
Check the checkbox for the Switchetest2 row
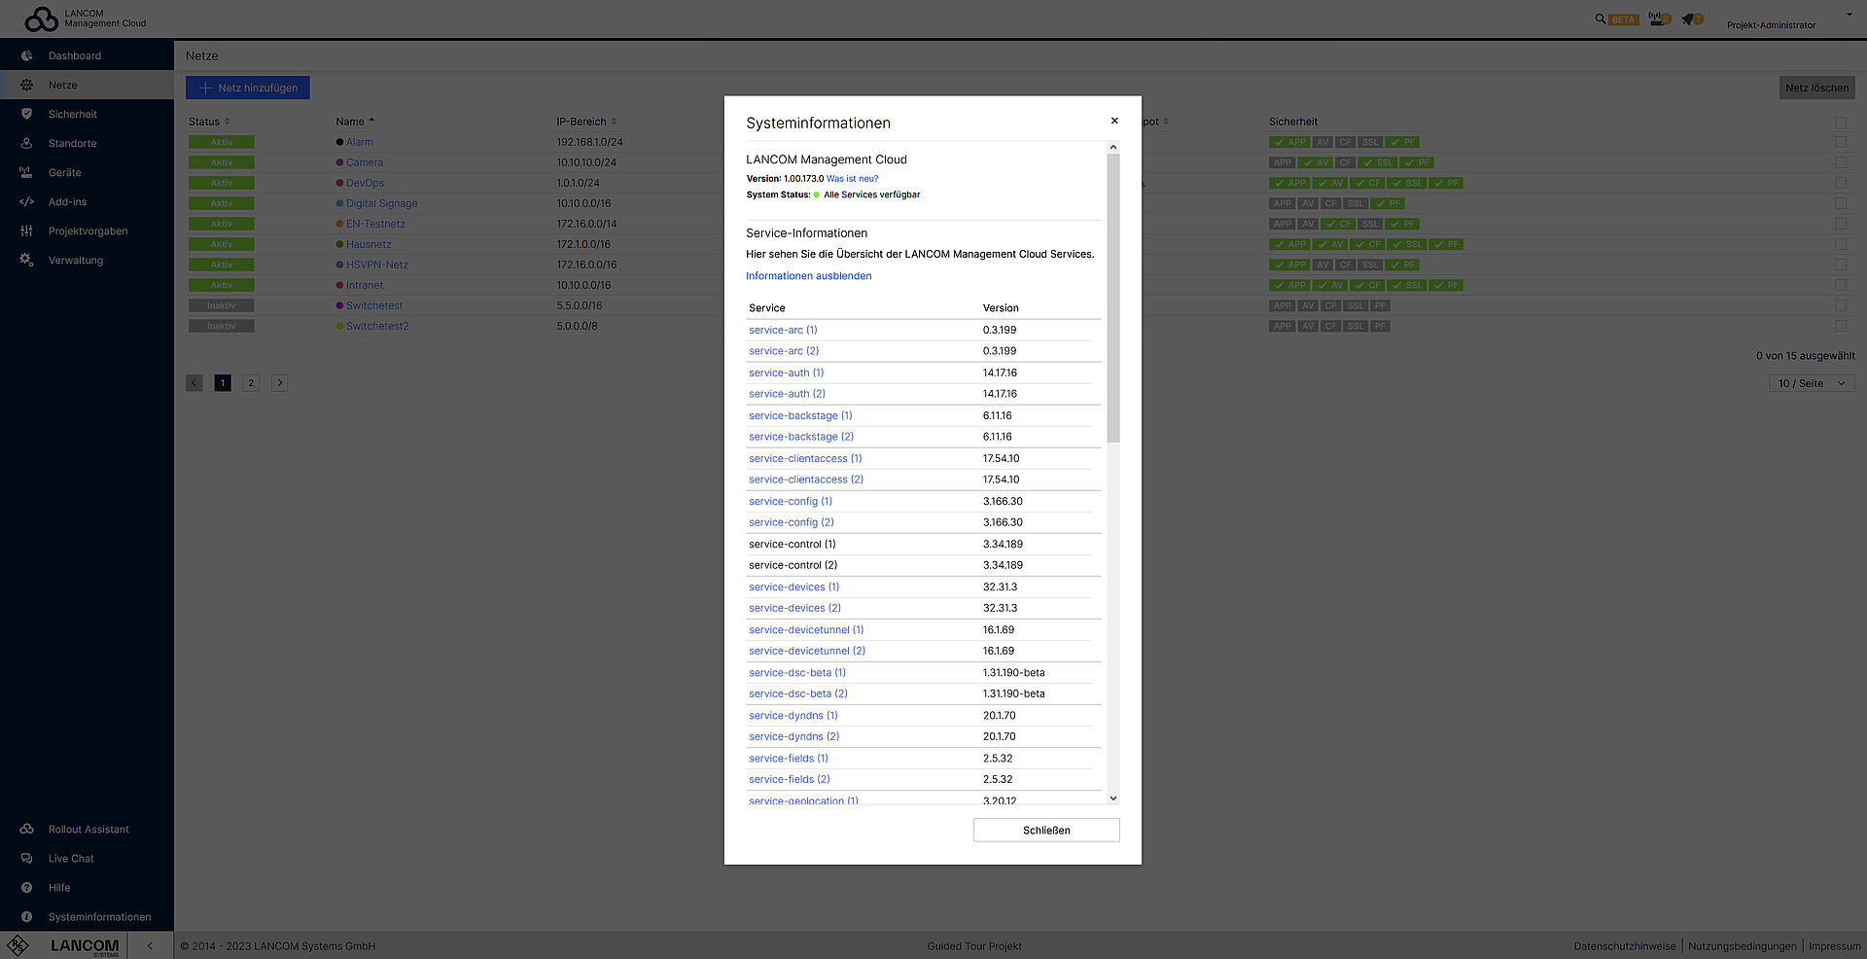1841,326
